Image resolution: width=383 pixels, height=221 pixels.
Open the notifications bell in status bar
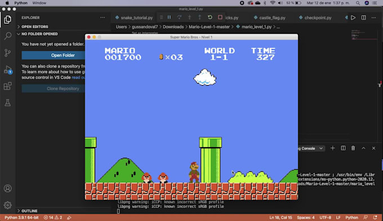pyautogui.click(x=375, y=217)
